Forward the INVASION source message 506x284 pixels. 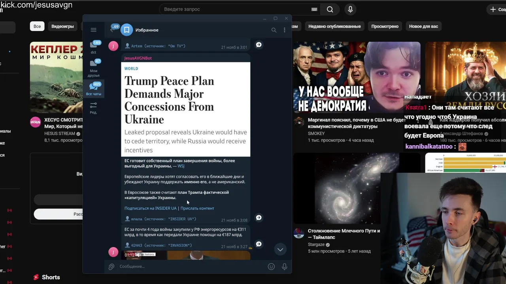coord(259,244)
